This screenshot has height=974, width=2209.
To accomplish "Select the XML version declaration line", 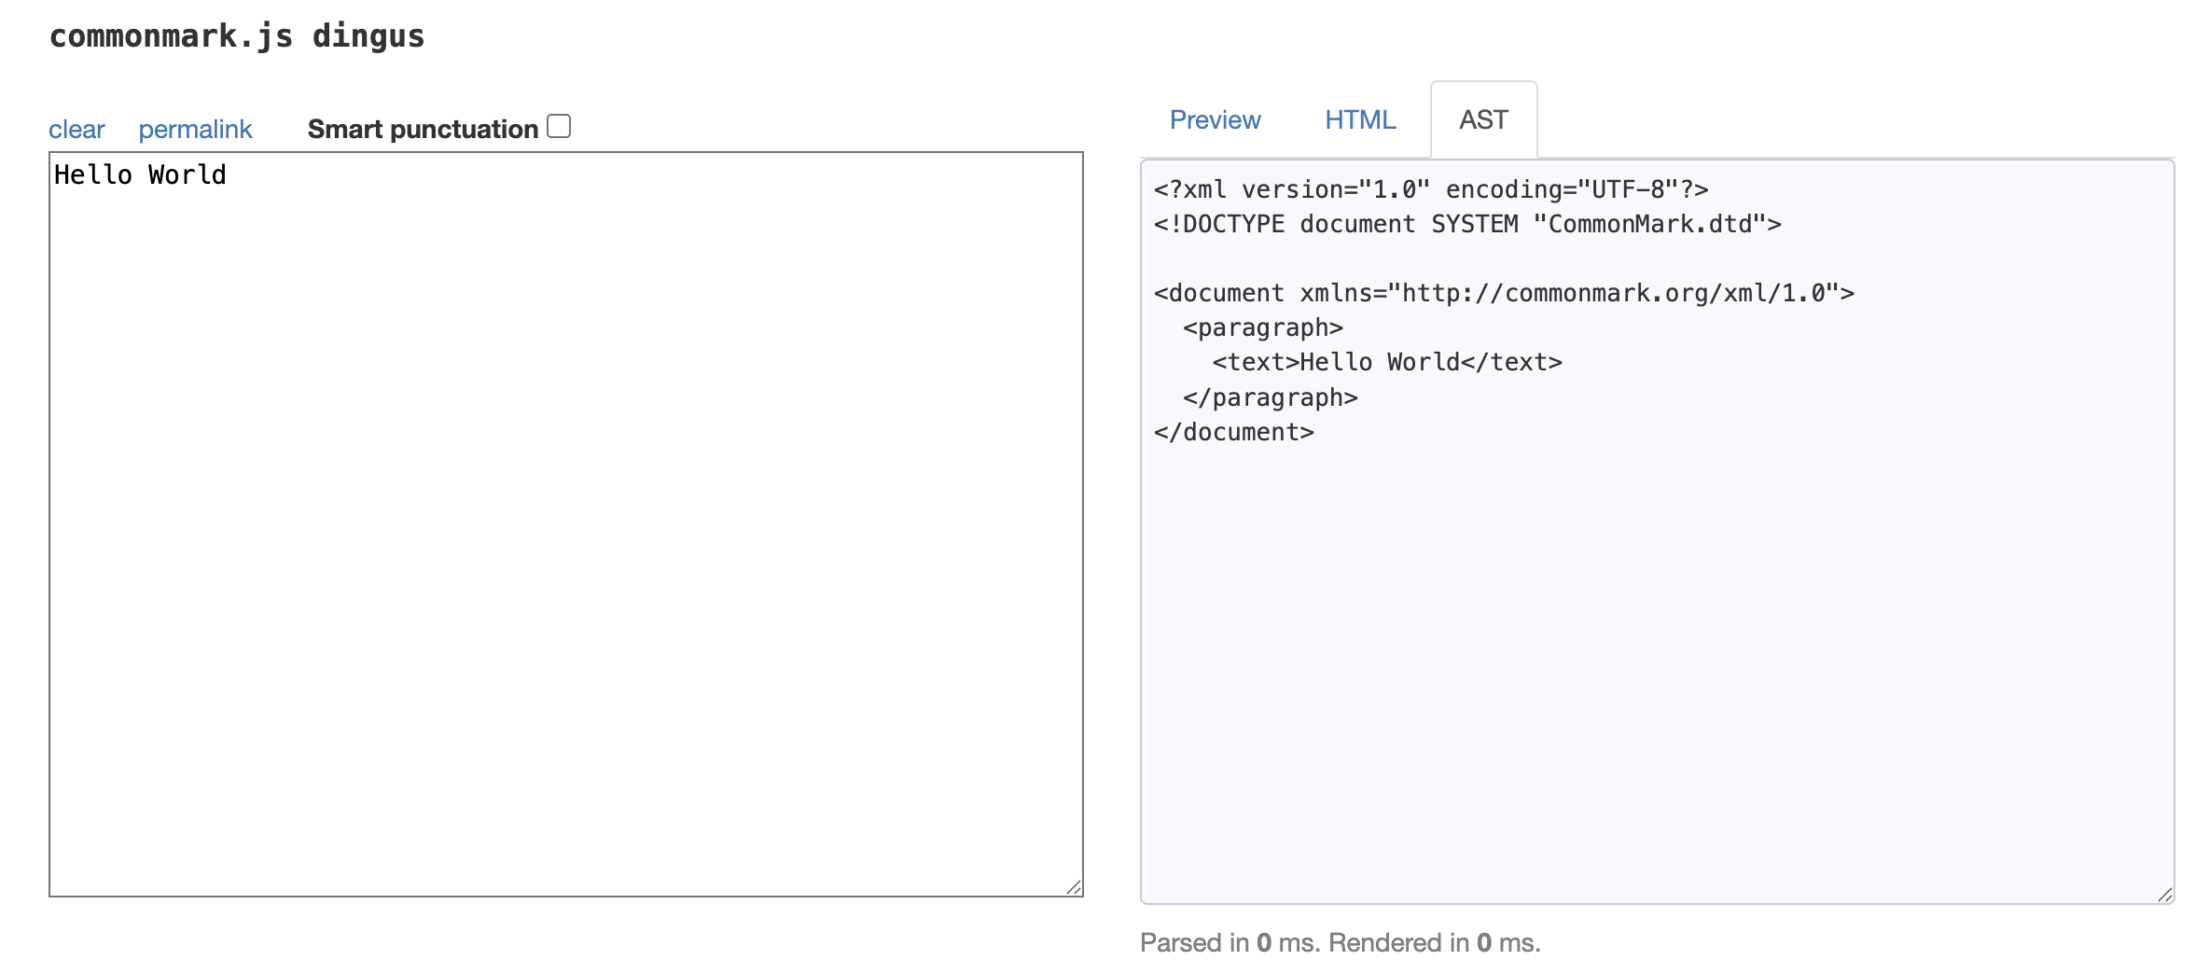I will [x=1429, y=188].
